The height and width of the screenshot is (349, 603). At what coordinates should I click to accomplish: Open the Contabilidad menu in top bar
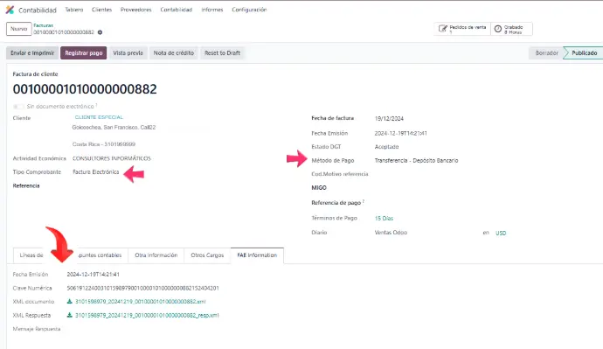tap(177, 10)
